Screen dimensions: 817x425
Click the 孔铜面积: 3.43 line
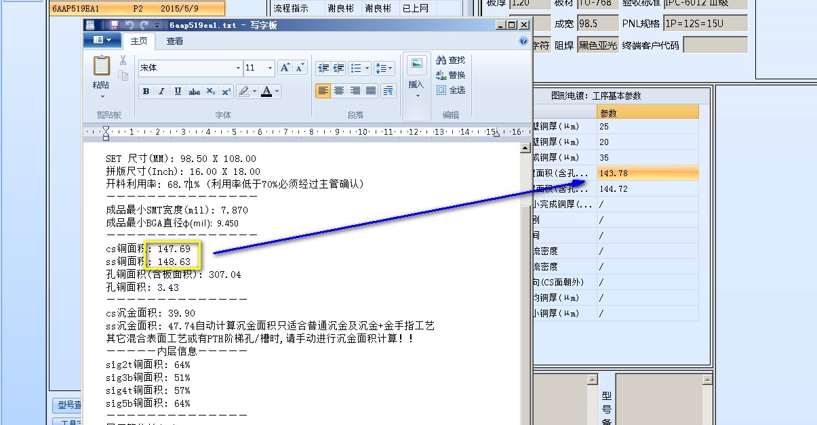coord(142,287)
